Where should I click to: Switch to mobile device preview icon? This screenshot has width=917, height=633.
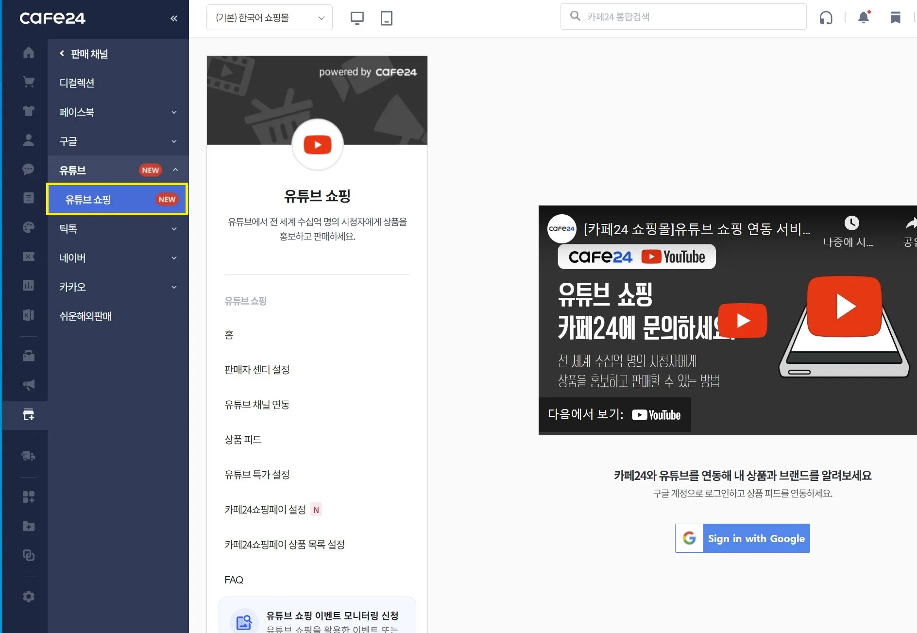coord(387,18)
